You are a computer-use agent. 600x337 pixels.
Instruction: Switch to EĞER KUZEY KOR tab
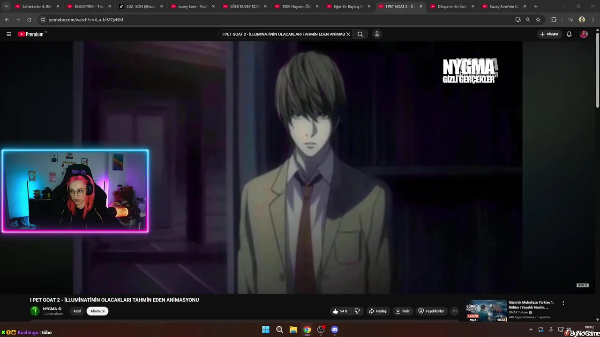click(245, 7)
